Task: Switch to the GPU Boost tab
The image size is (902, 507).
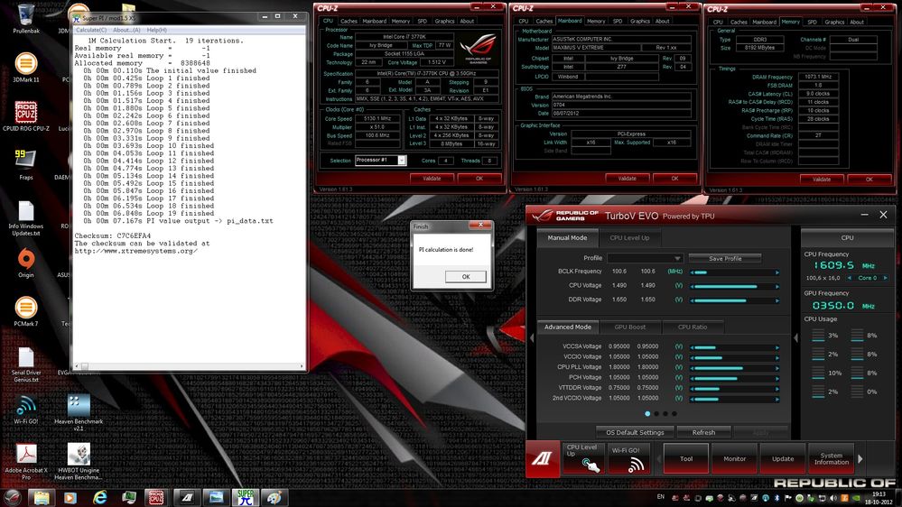Action: click(630, 327)
